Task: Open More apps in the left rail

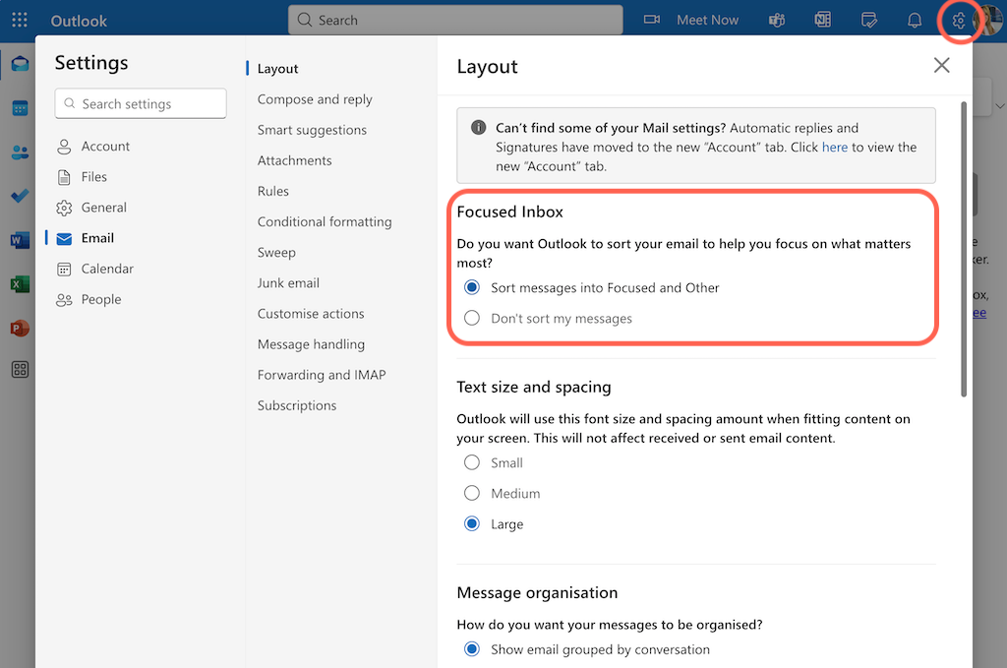Action: pyautogui.click(x=20, y=369)
